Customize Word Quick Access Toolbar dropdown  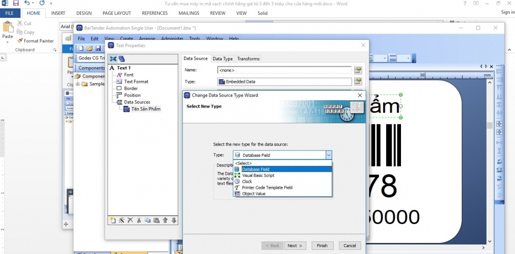coord(51,3)
